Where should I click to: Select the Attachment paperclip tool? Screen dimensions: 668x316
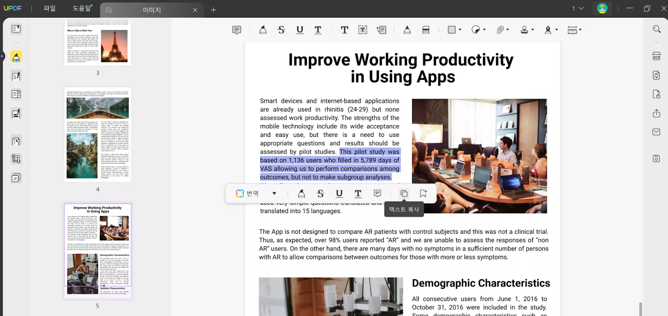(x=500, y=30)
